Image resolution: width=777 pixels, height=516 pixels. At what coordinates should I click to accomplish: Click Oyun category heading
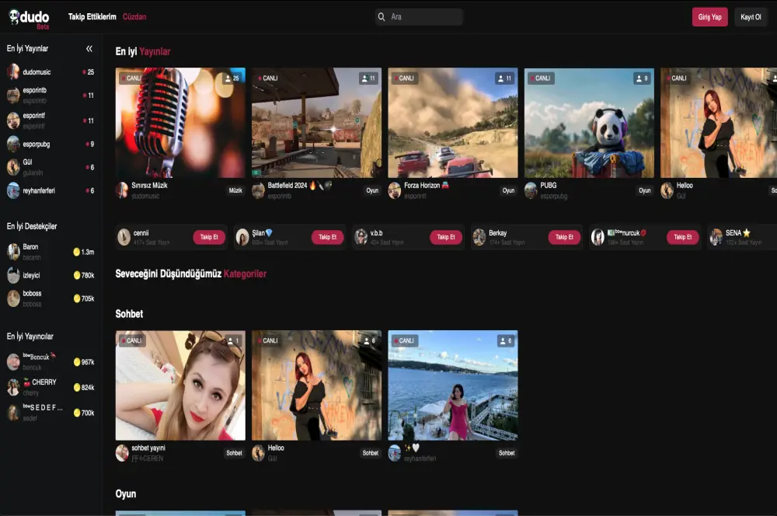[x=126, y=493]
